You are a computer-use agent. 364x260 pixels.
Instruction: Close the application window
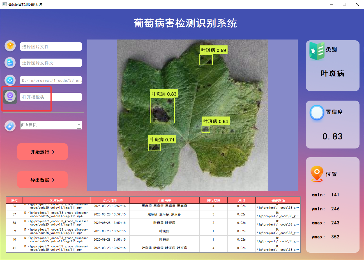tap(357, 4)
